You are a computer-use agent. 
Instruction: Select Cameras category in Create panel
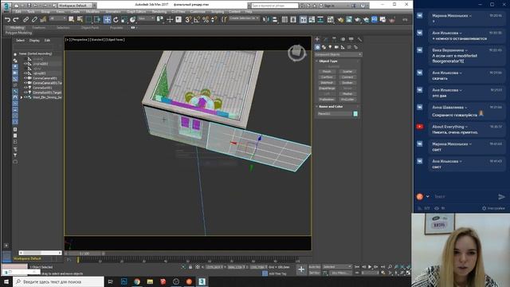pyautogui.click(x=336, y=47)
